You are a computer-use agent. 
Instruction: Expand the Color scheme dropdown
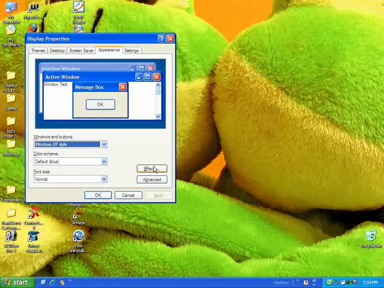coord(104,161)
